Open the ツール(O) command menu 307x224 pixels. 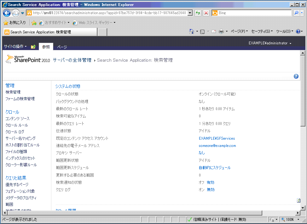click(x=285, y=31)
